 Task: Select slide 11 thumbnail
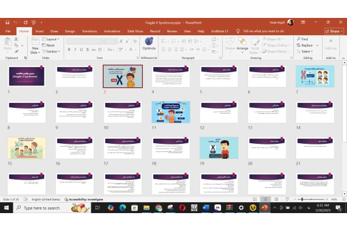tap(171, 112)
